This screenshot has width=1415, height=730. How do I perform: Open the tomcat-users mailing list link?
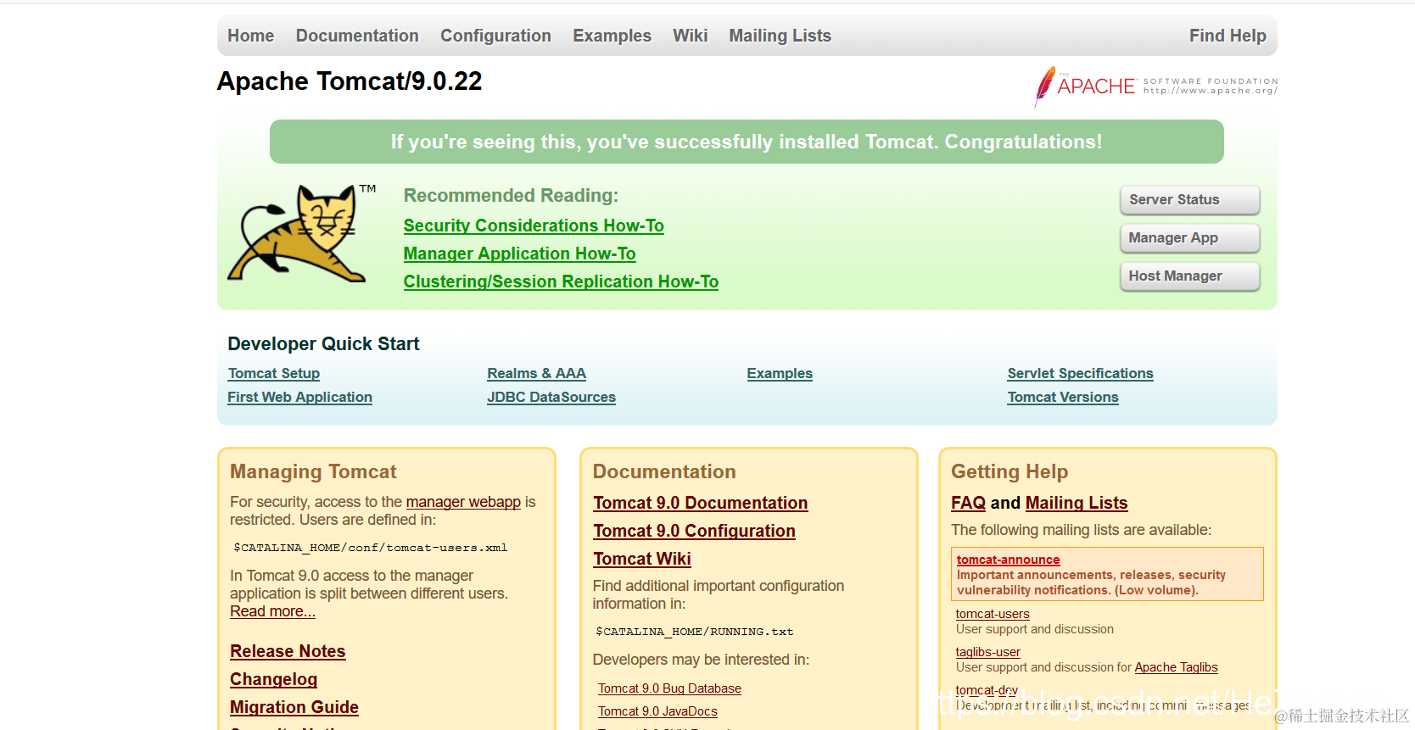993,614
